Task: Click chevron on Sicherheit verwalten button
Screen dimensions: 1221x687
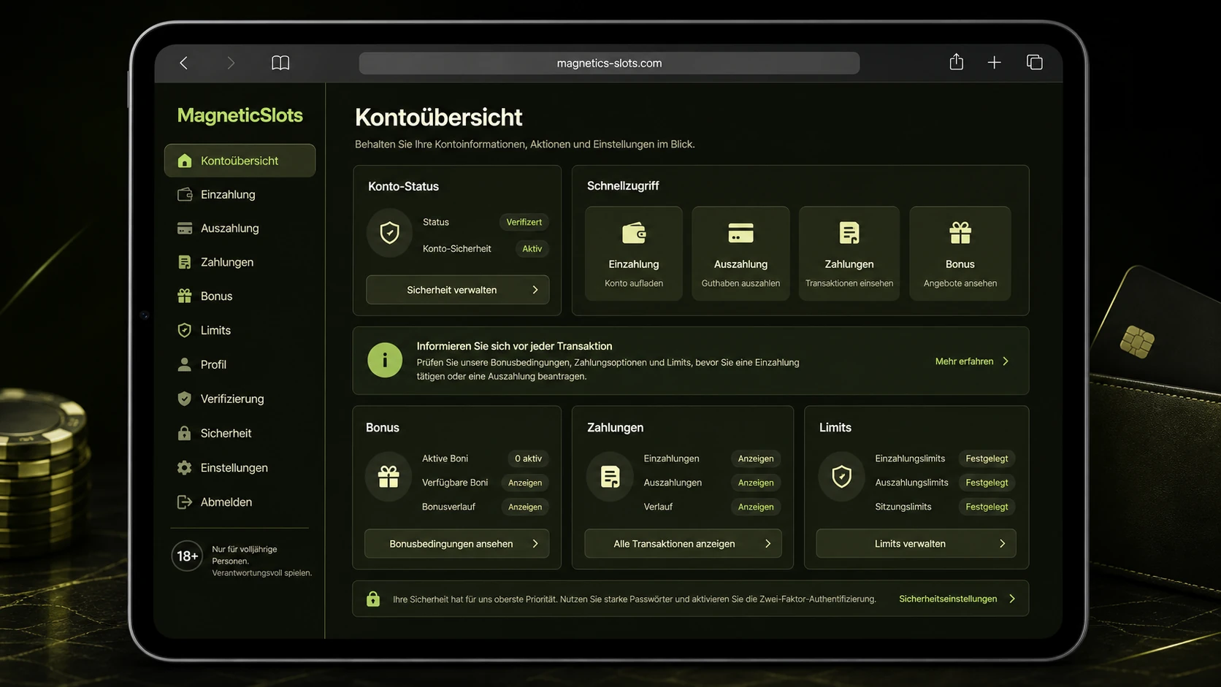Action: 535,290
